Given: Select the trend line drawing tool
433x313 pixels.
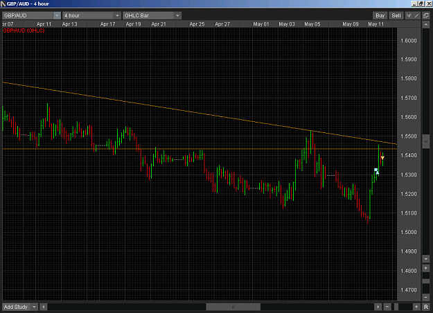Looking at the screenshot, I should click(416, 15).
